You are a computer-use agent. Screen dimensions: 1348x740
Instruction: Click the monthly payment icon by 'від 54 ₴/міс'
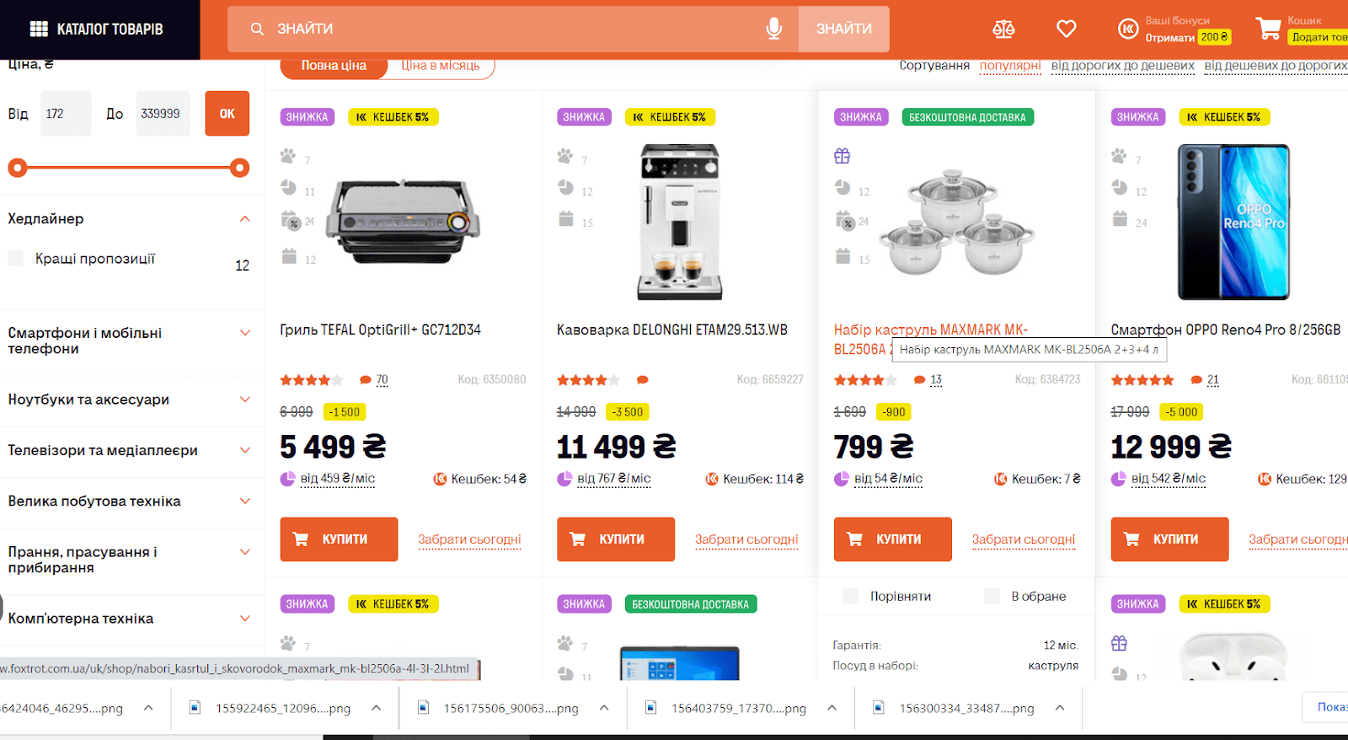(842, 479)
